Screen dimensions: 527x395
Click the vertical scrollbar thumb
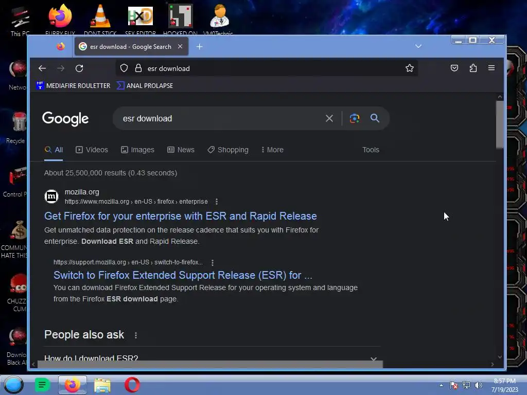point(500,124)
